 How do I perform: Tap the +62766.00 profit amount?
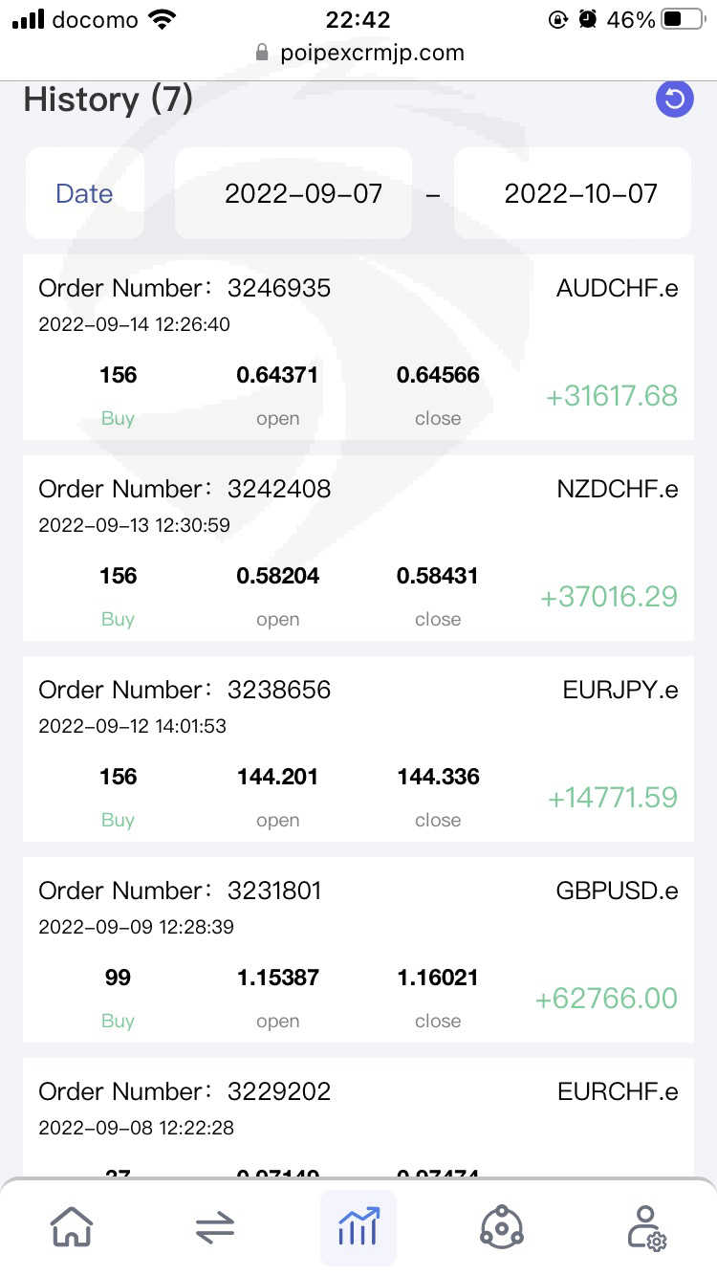pyautogui.click(x=606, y=999)
